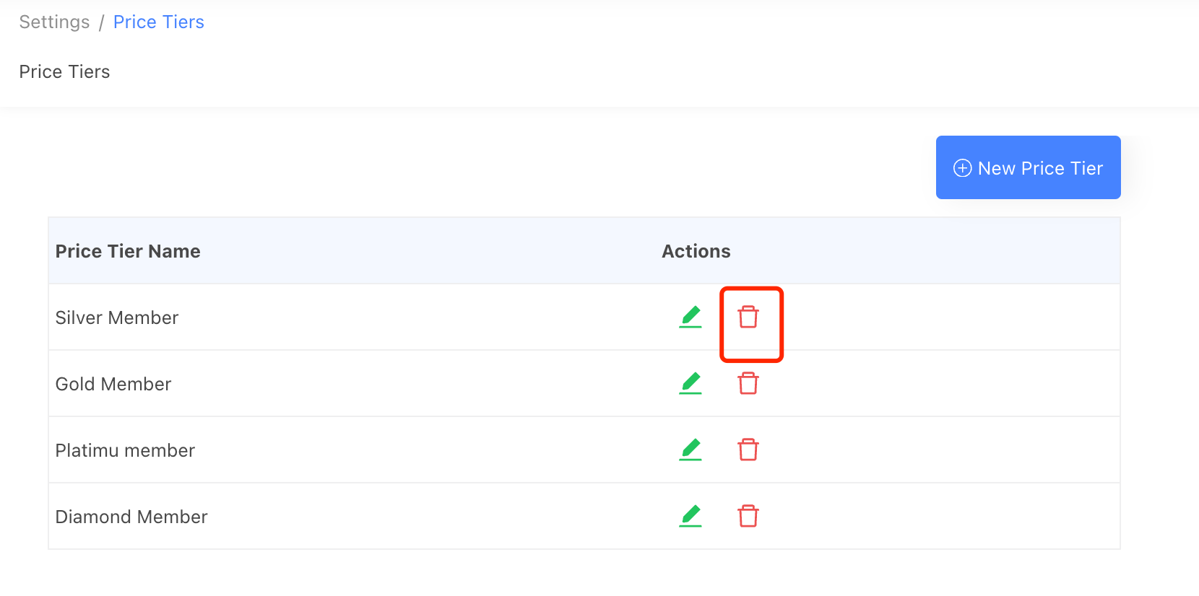The image size is (1199, 596).
Task: Click the Price Tiers page heading
Action: pos(64,71)
